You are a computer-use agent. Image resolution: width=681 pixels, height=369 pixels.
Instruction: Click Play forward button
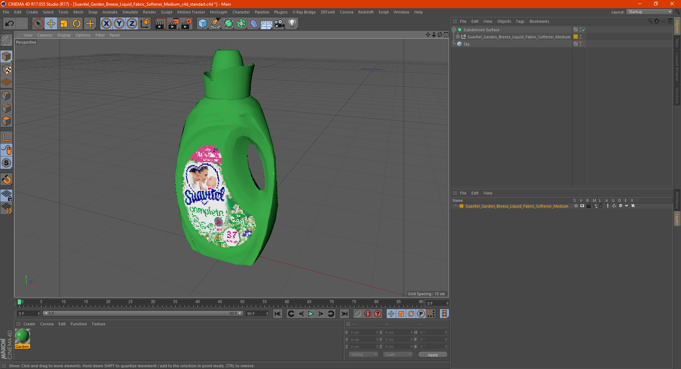(311, 314)
